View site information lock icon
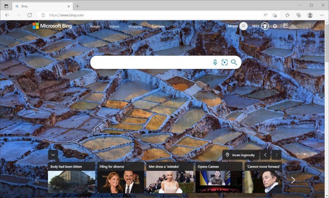This screenshot has width=329, height=198. pos(43,15)
